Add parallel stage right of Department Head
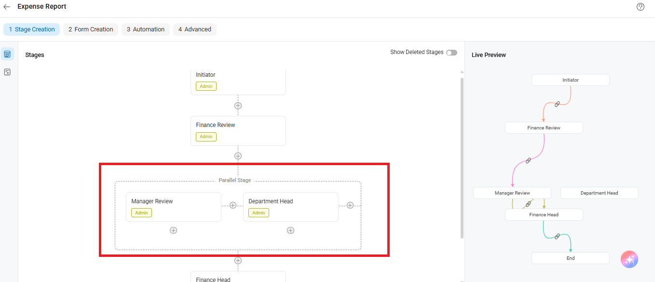Viewport: 655px width, 282px height. pyautogui.click(x=350, y=205)
